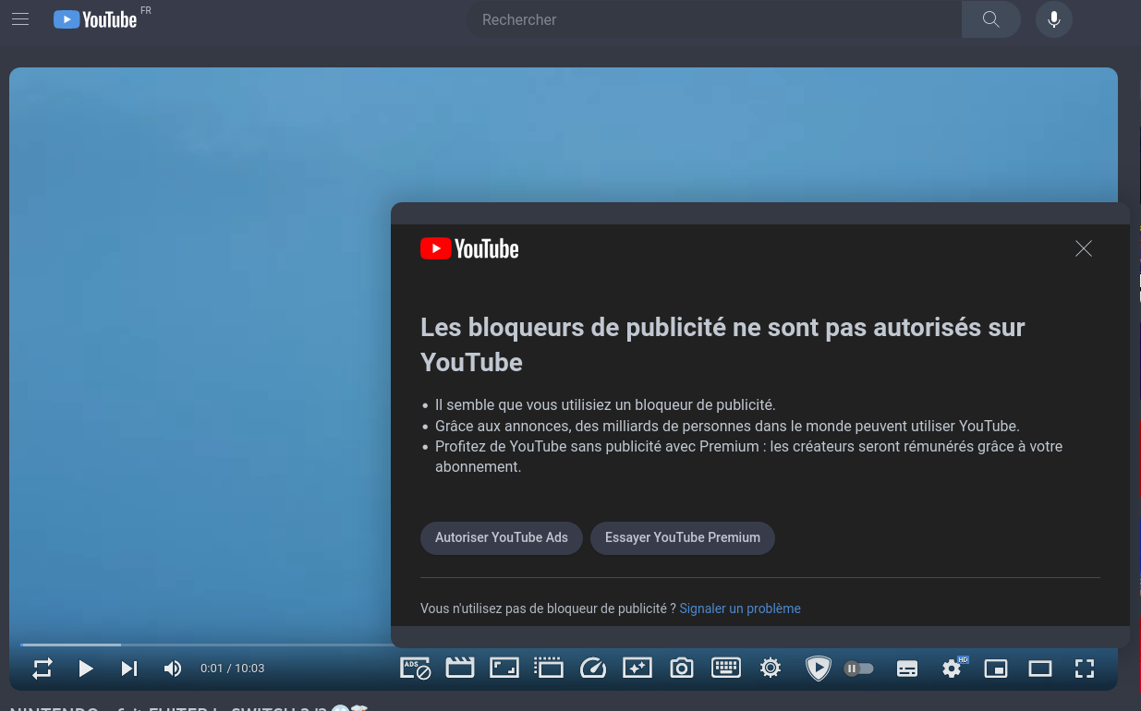Click the keyboard shortcuts icon
Image resolution: width=1141 pixels, height=711 pixels.
tap(726, 669)
